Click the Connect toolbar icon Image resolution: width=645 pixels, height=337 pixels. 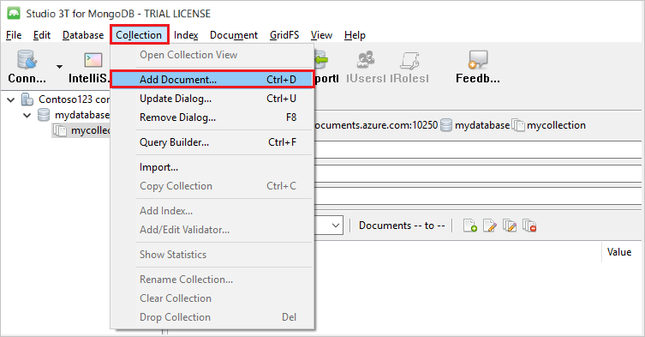[x=27, y=60]
